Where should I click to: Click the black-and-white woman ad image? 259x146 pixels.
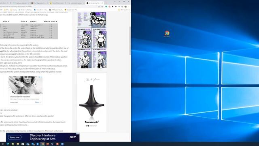[25, 85]
